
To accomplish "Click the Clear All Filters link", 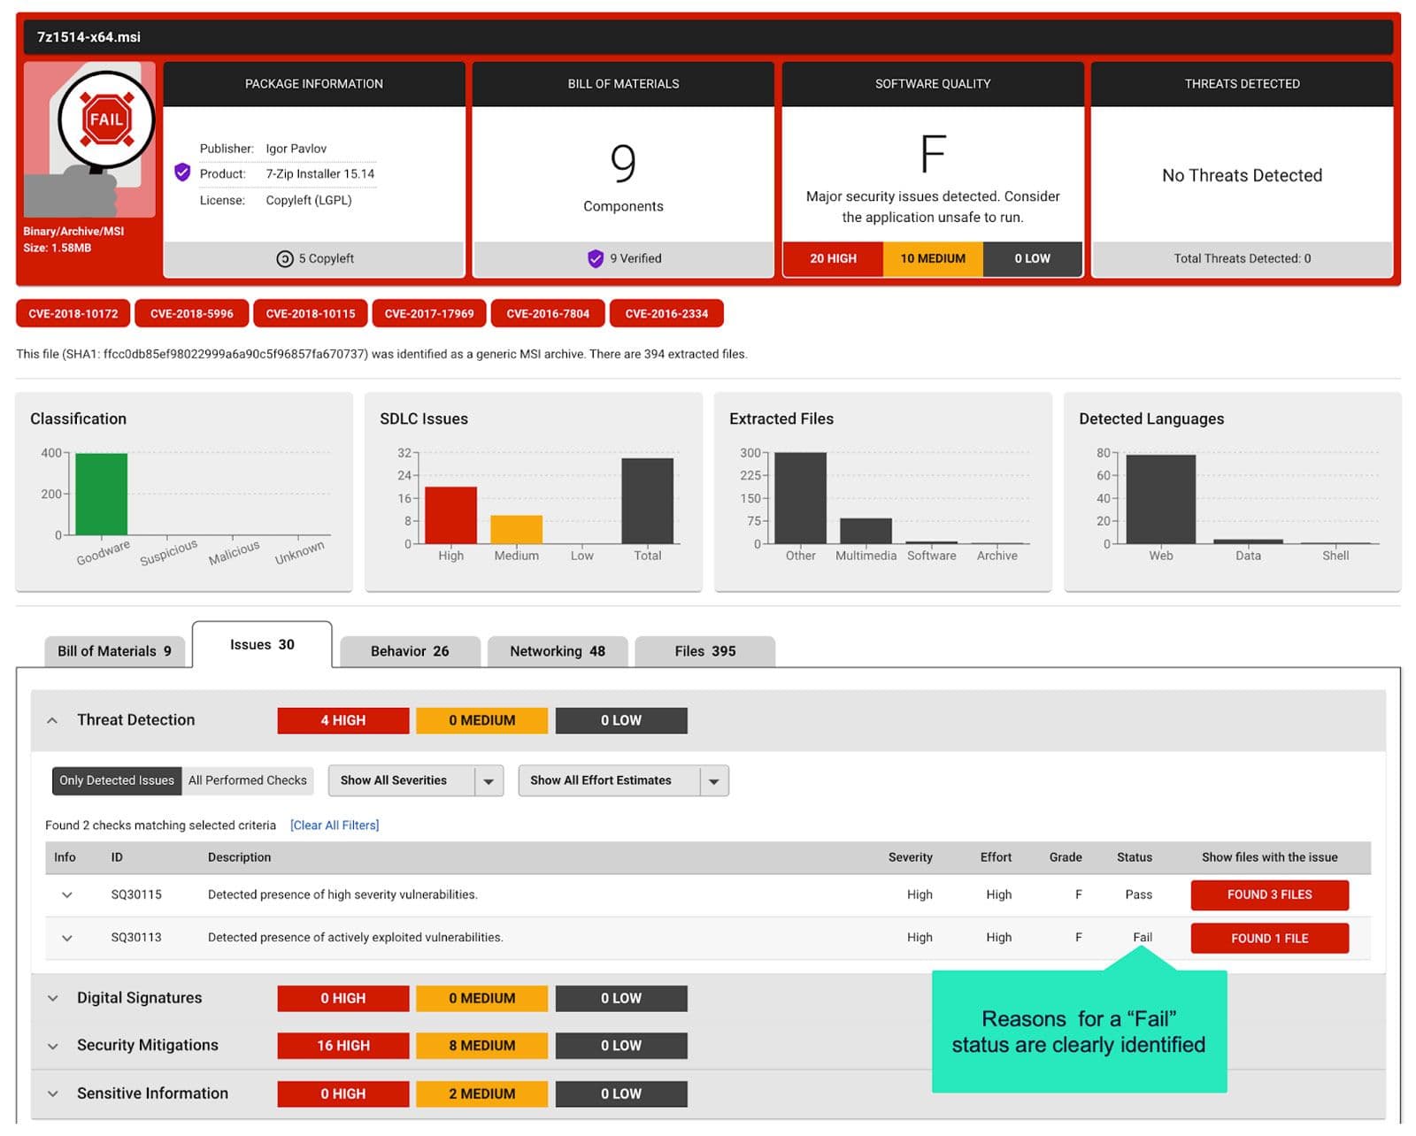I will [335, 825].
